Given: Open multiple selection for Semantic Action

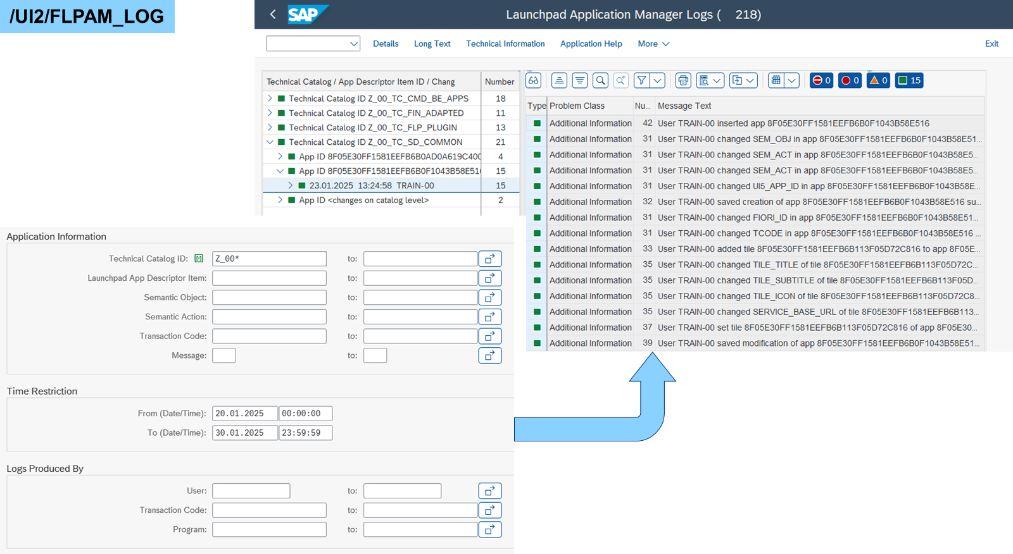Looking at the screenshot, I should [490, 317].
